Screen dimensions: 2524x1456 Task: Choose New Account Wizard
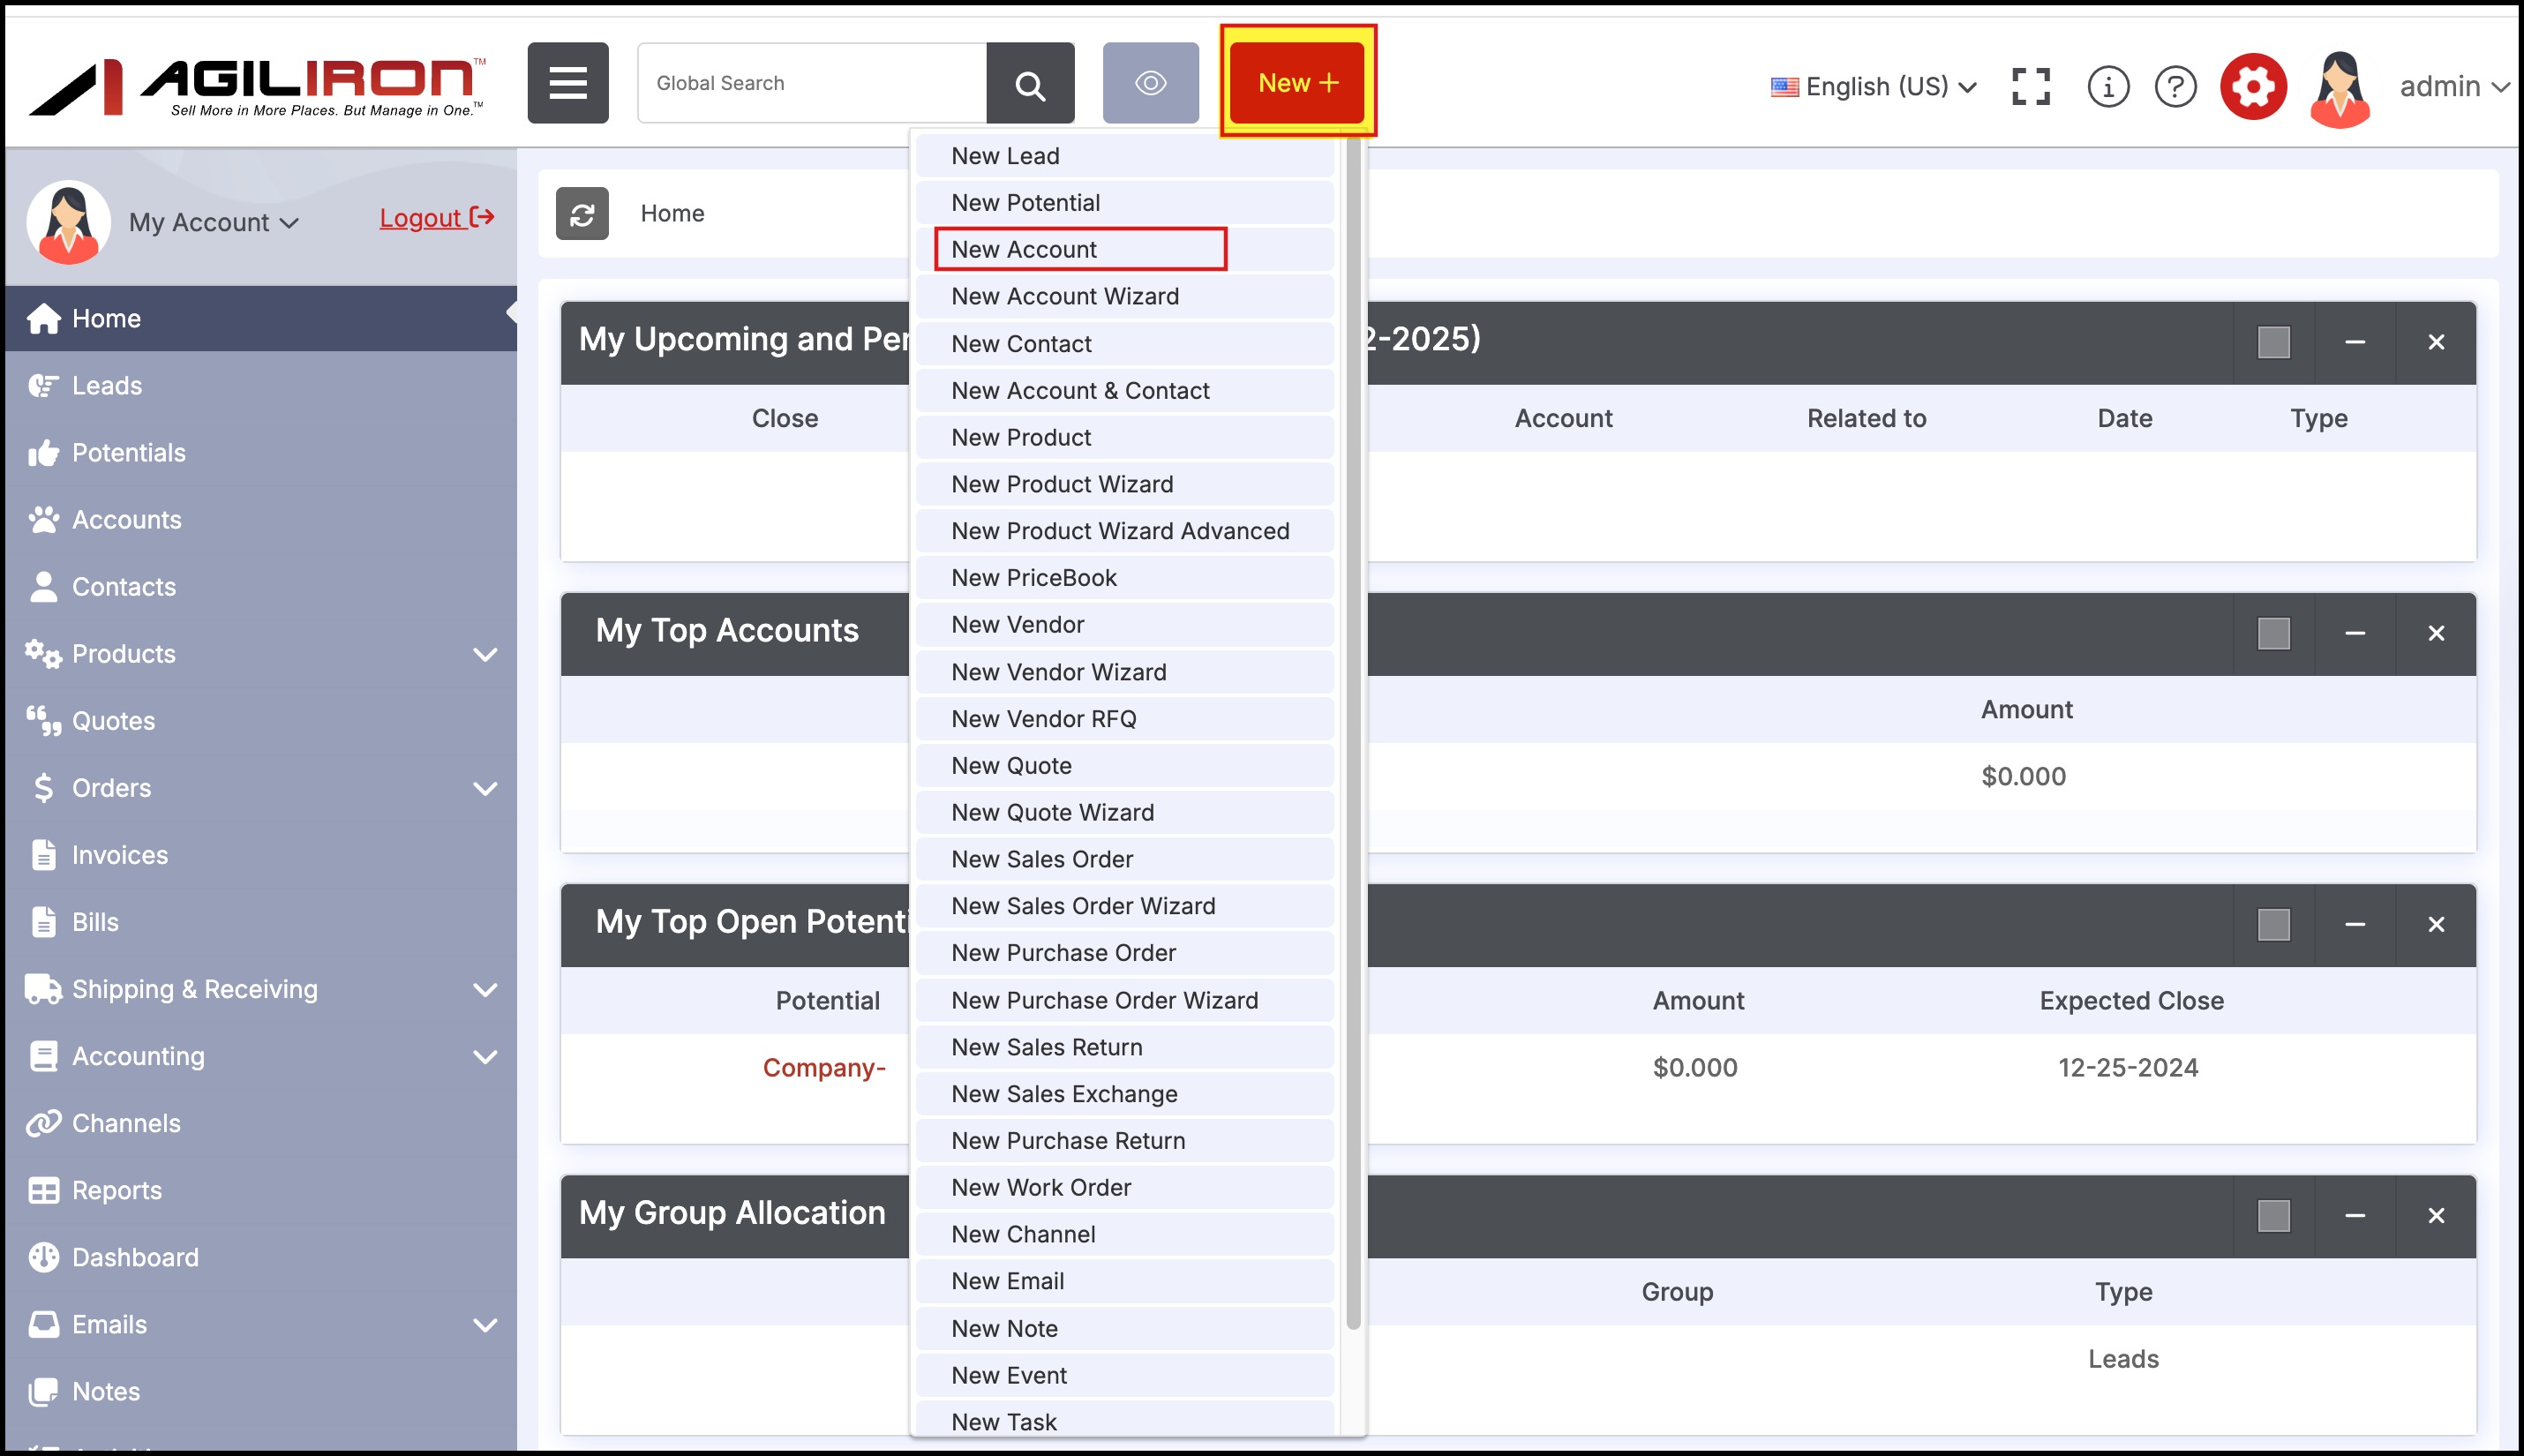pos(1125,296)
